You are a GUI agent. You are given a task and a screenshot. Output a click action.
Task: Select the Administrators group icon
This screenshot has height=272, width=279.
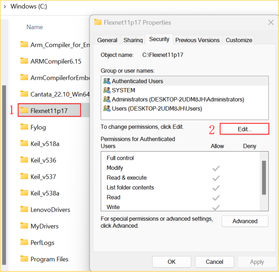click(107, 99)
